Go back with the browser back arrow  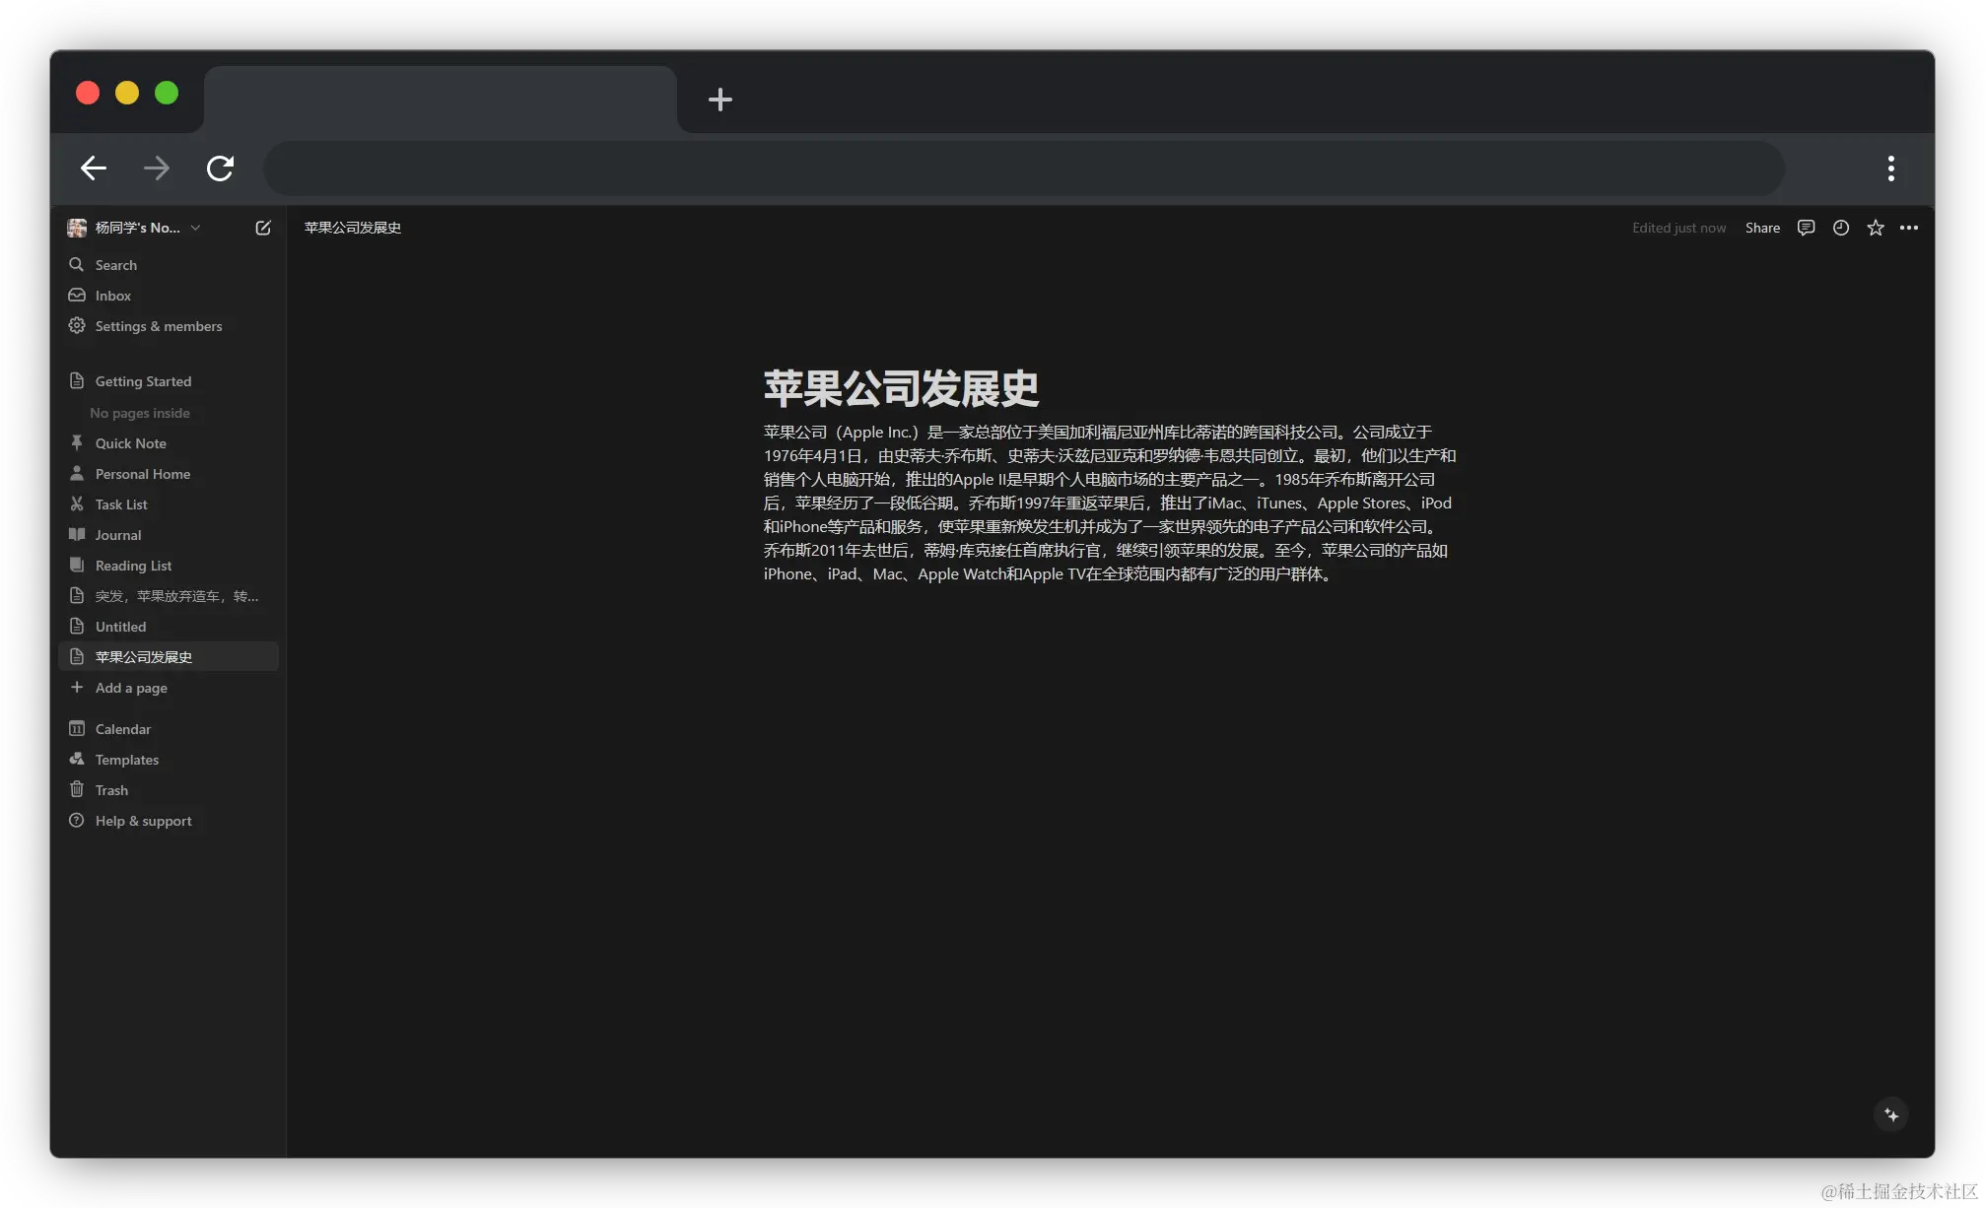[94, 168]
